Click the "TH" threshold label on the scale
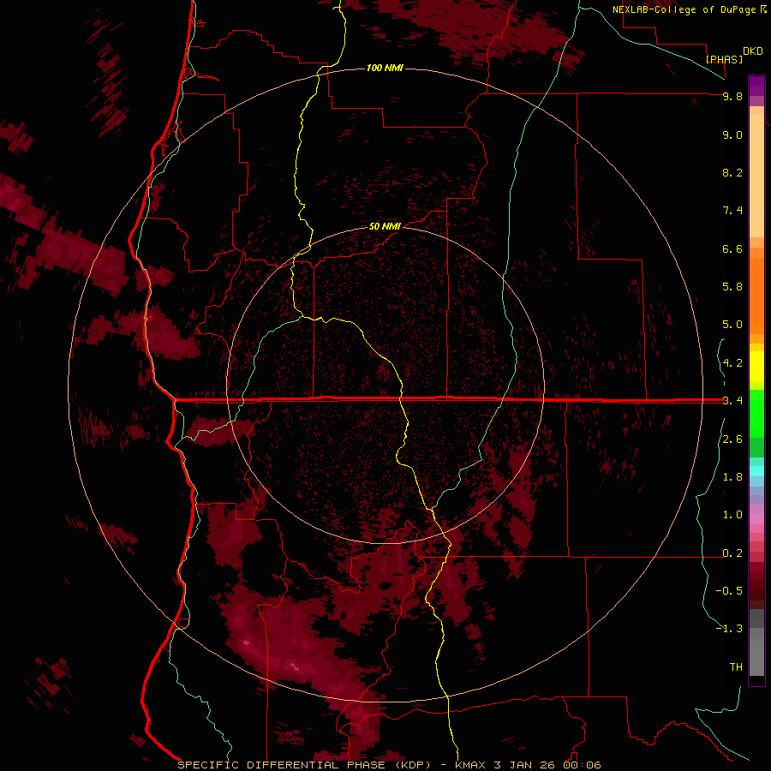Image resolution: width=771 pixels, height=771 pixels. [736, 667]
